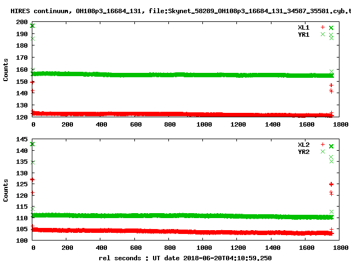Click the 115 y-axis label on bottom plot
This screenshot has height=263, width=351.
tap(22, 207)
